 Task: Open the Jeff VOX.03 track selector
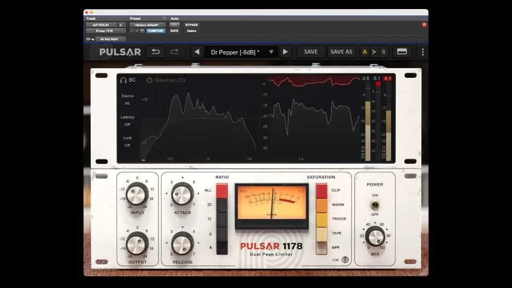coord(101,25)
